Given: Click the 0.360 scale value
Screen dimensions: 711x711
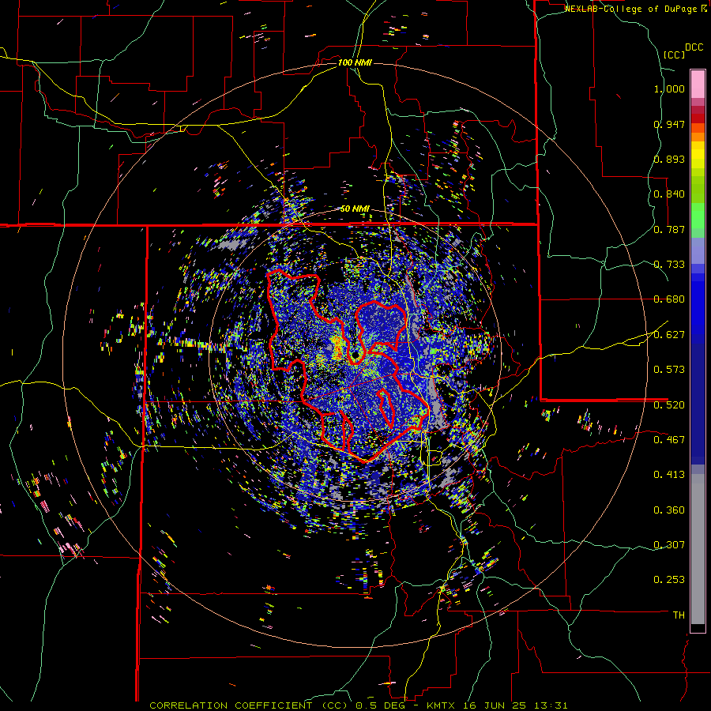Looking at the screenshot, I should (x=669, y=510).
